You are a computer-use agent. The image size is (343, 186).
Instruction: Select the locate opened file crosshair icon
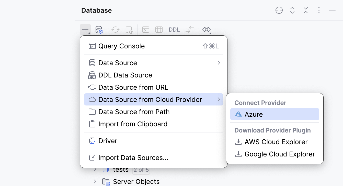point(279,10)
